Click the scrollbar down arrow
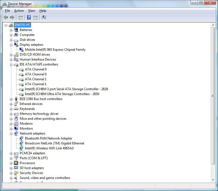The image size is (218, 191). click(213, 180)
